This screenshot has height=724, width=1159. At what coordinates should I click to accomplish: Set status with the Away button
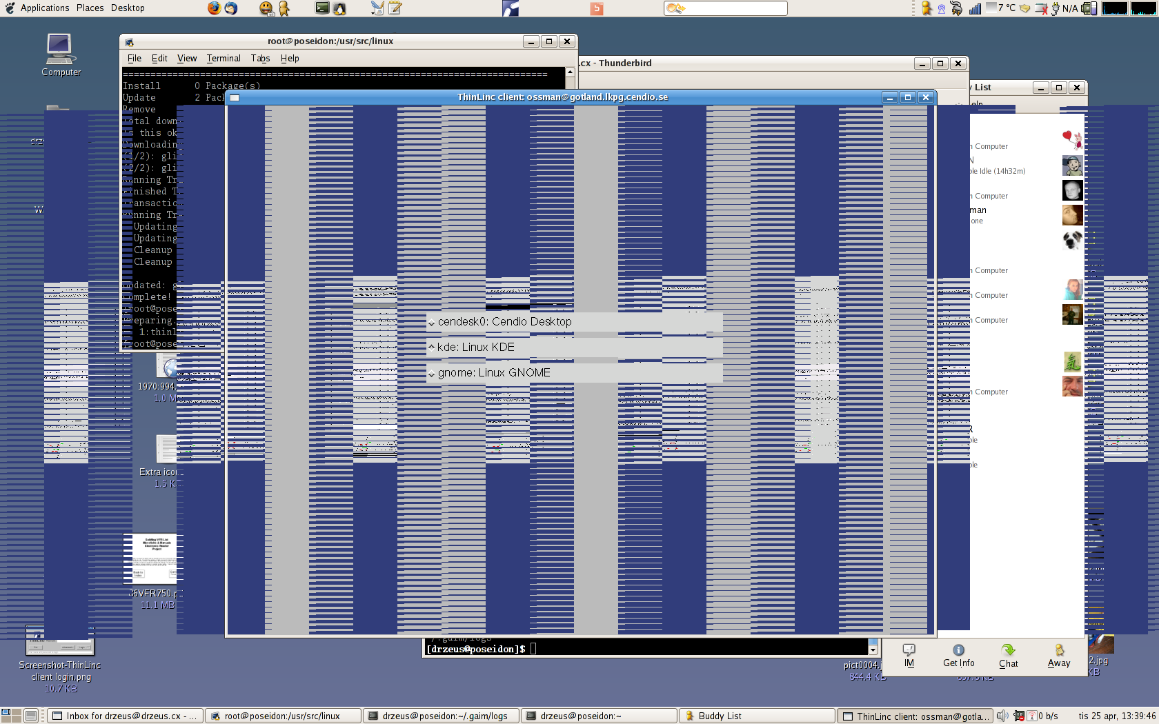click(1058, 656)
